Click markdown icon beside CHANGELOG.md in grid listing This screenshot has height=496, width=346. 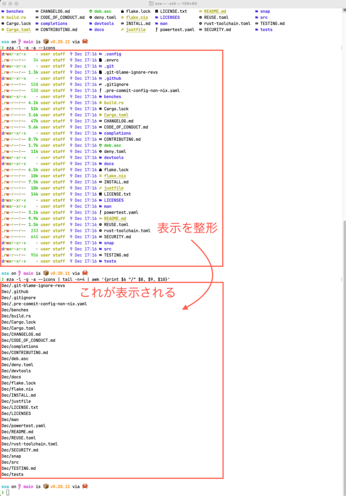pyautogui.click(x=37, y=12)
